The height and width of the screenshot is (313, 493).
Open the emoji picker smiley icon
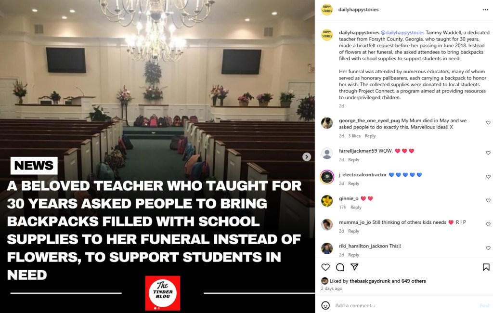click(325, 305)
